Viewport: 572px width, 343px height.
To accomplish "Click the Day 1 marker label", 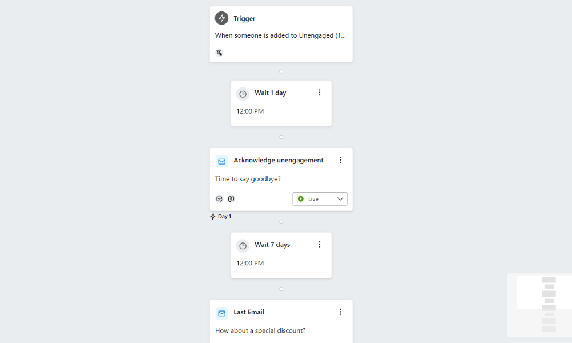I will coord(221,217).
